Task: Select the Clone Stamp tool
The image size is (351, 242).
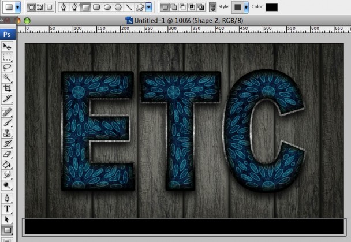Action: pos(7,133)
